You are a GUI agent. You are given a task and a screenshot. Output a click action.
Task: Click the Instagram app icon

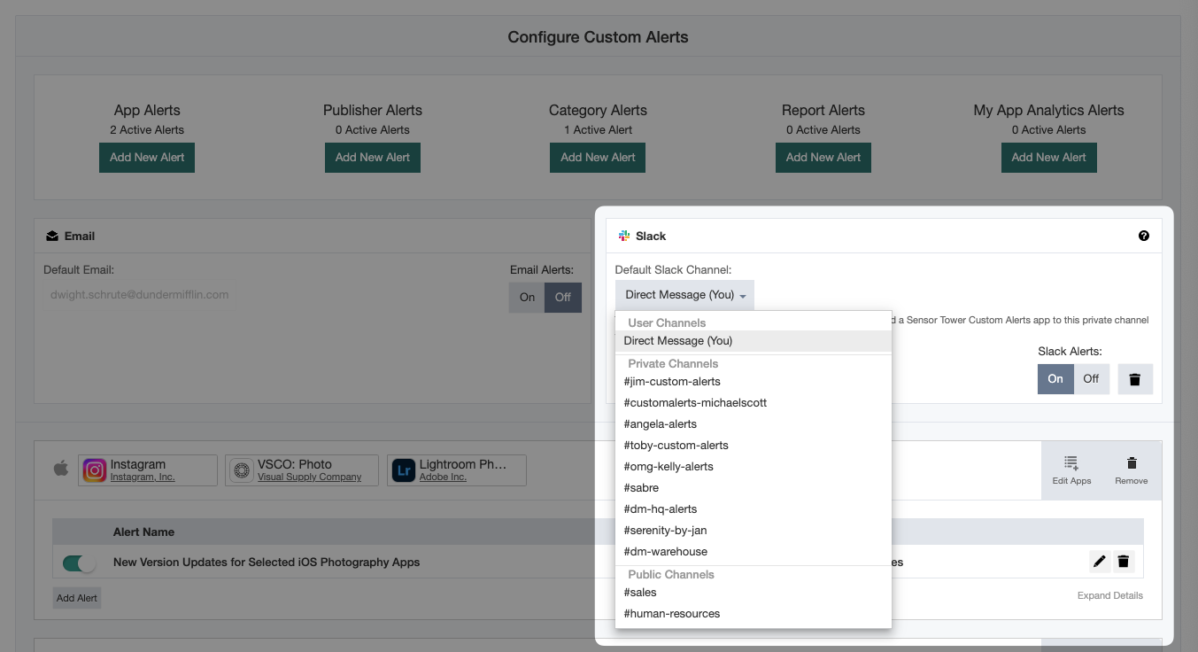95,470
